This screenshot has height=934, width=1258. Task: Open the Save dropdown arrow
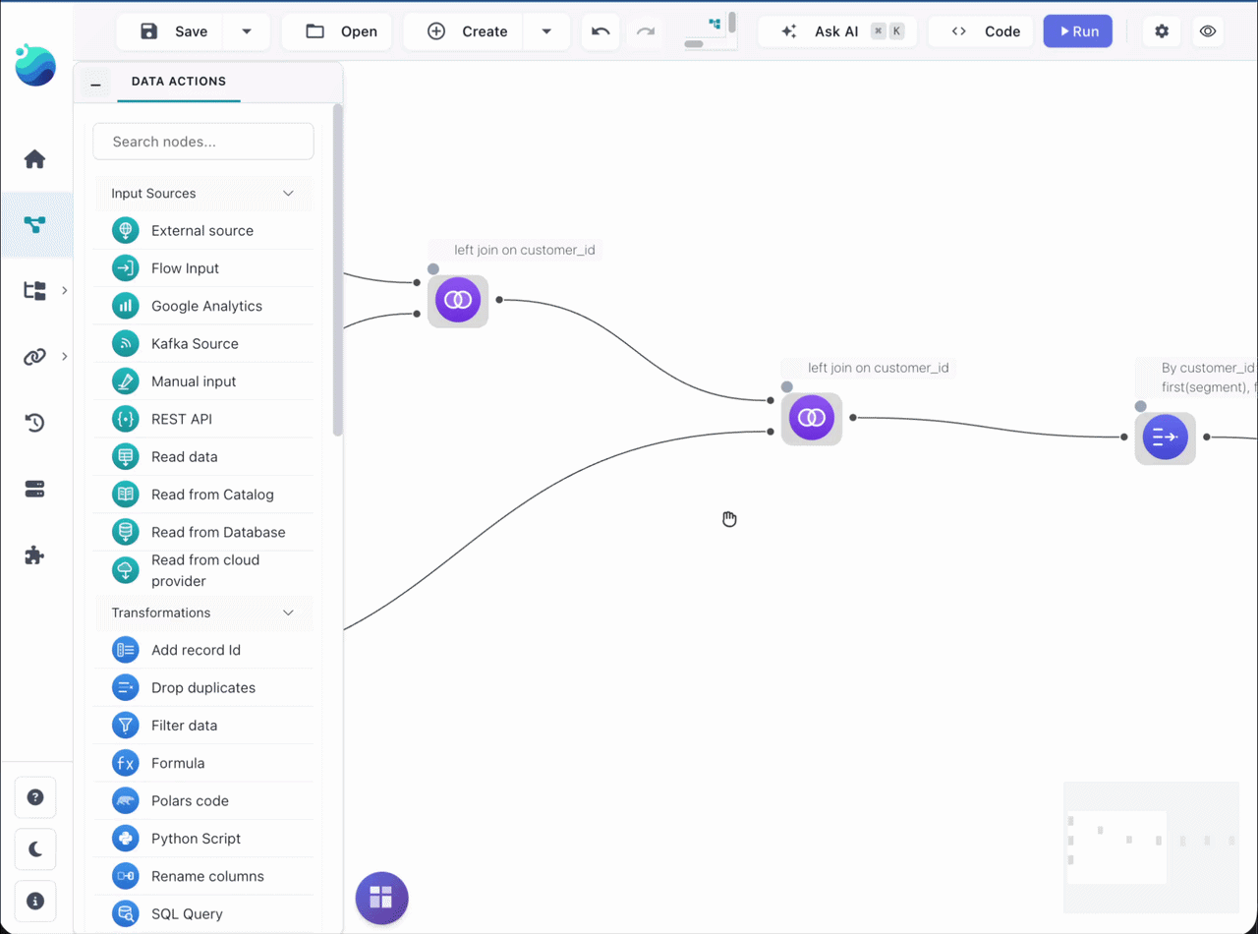247,31
